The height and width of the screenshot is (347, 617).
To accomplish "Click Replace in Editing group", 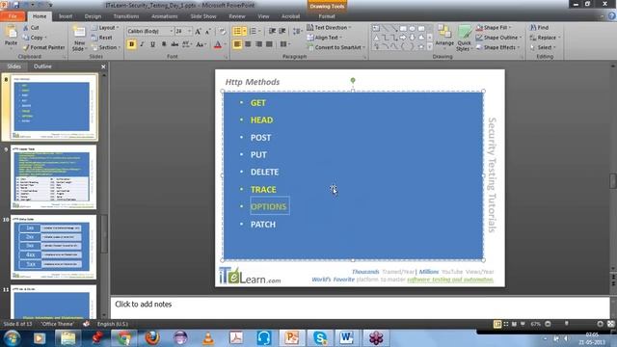I will click(x=545, y=38).
